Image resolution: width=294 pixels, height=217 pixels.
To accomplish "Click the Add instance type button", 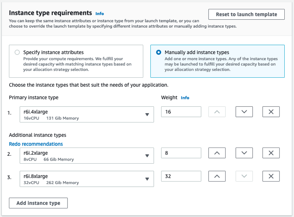I will (38, 203).
